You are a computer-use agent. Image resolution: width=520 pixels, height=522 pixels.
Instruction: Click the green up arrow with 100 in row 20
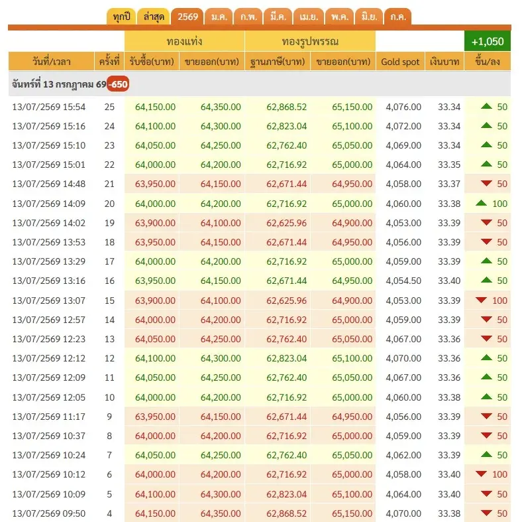[481, 203]
